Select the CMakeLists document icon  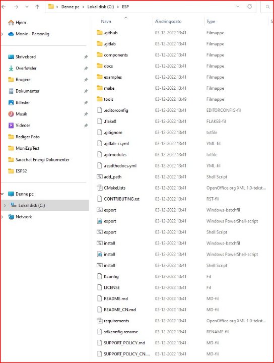pos(99,188)
